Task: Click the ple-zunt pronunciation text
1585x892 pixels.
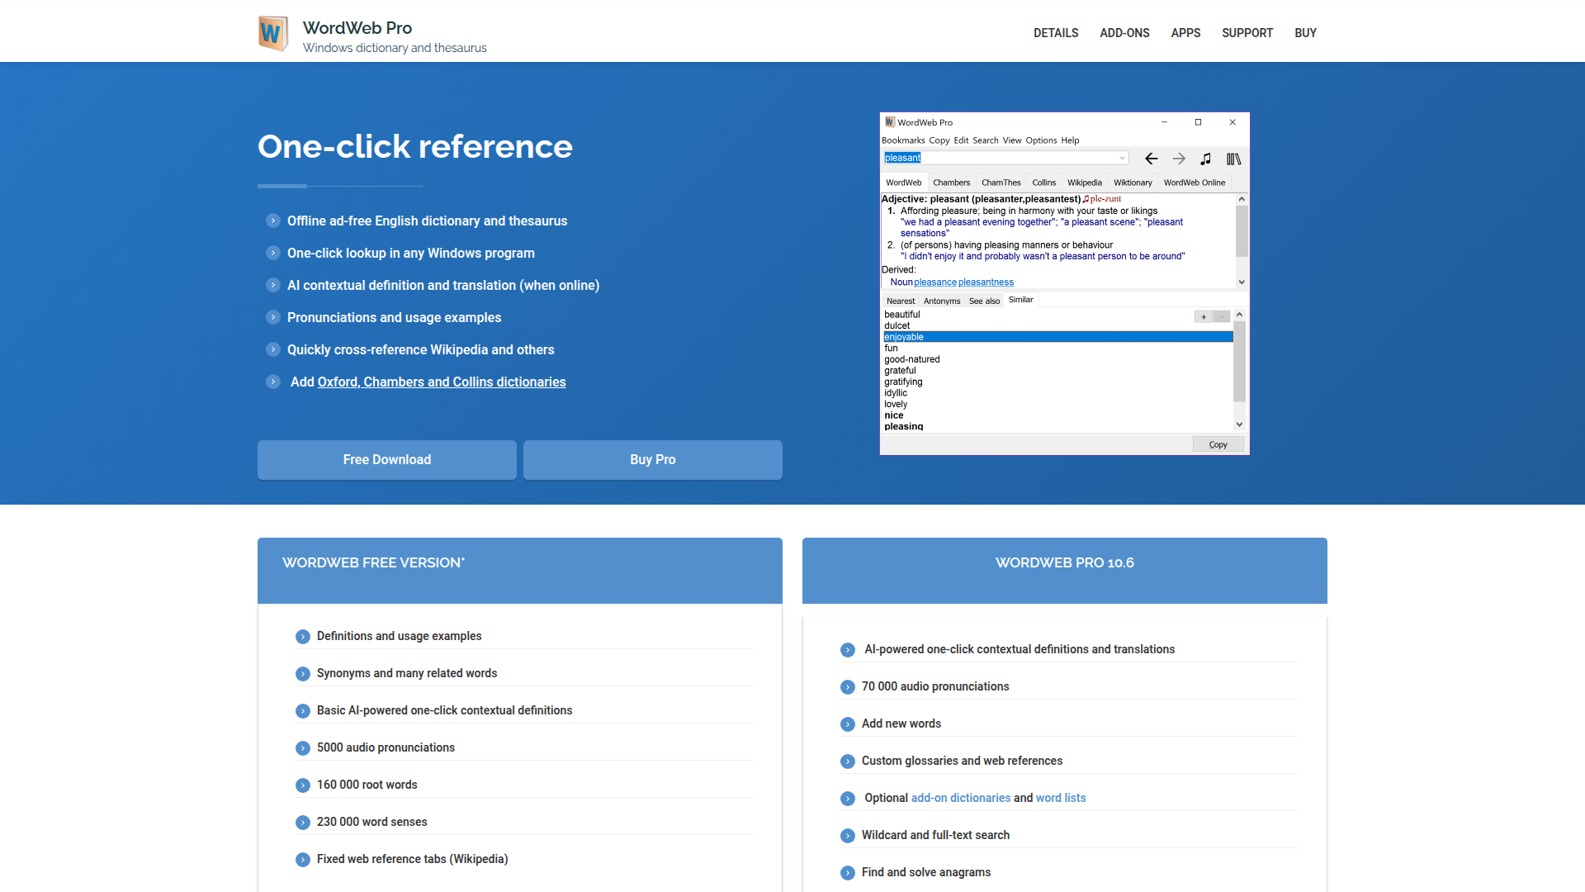Action: (x=1105, y=199)
